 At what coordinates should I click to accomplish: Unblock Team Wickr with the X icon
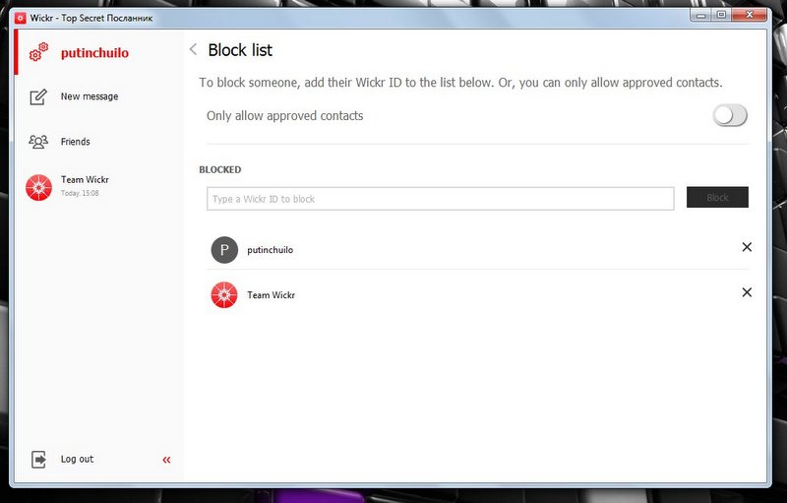[747, 292]
